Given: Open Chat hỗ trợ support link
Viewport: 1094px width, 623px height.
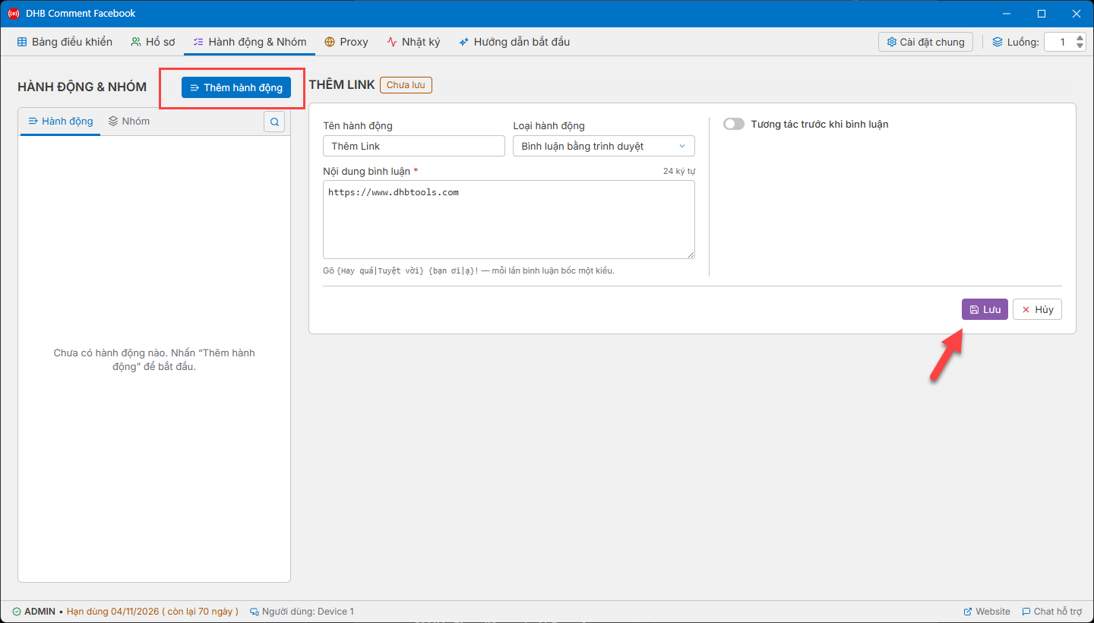Looking at the screenshot, I should (x=1052, y=612).
